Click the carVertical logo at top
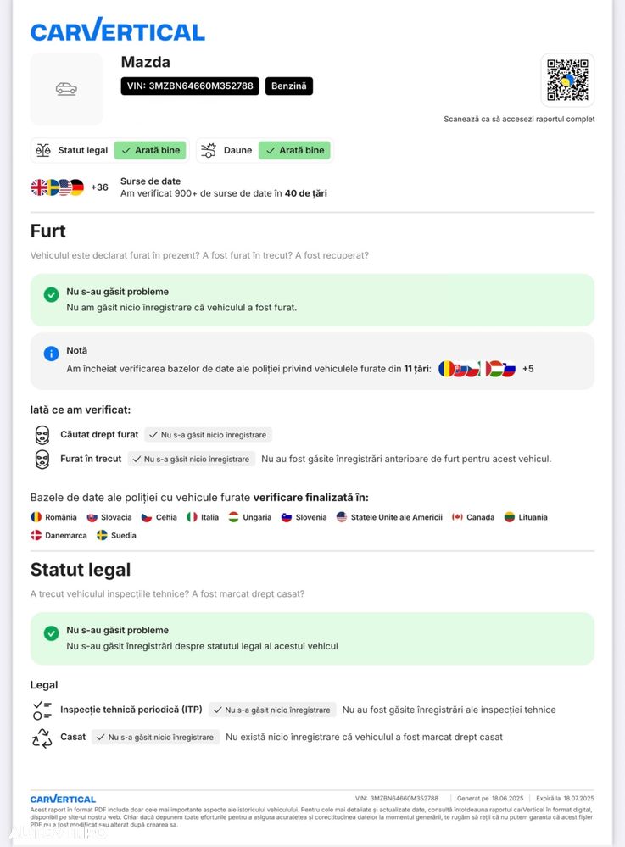625x847 pixels. click(x=117, y=31)
